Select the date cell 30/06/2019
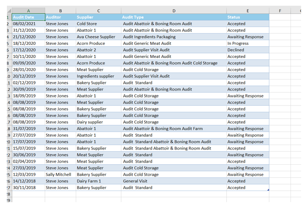 (29, 155)
